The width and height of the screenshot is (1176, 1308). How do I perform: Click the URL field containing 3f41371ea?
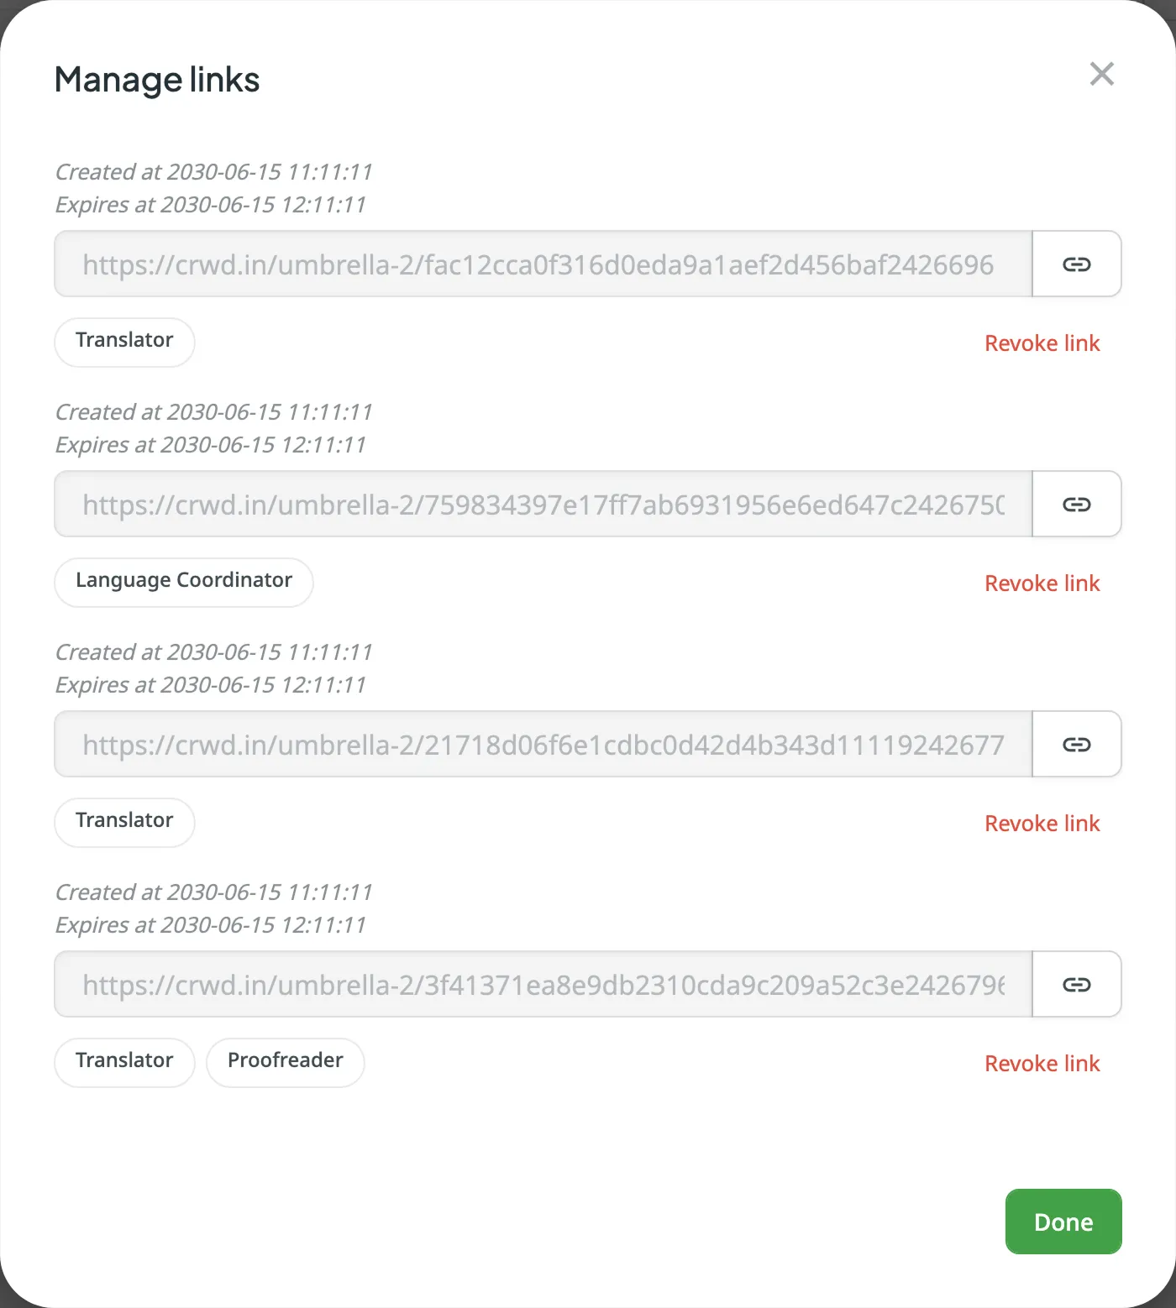coord(543,984)
